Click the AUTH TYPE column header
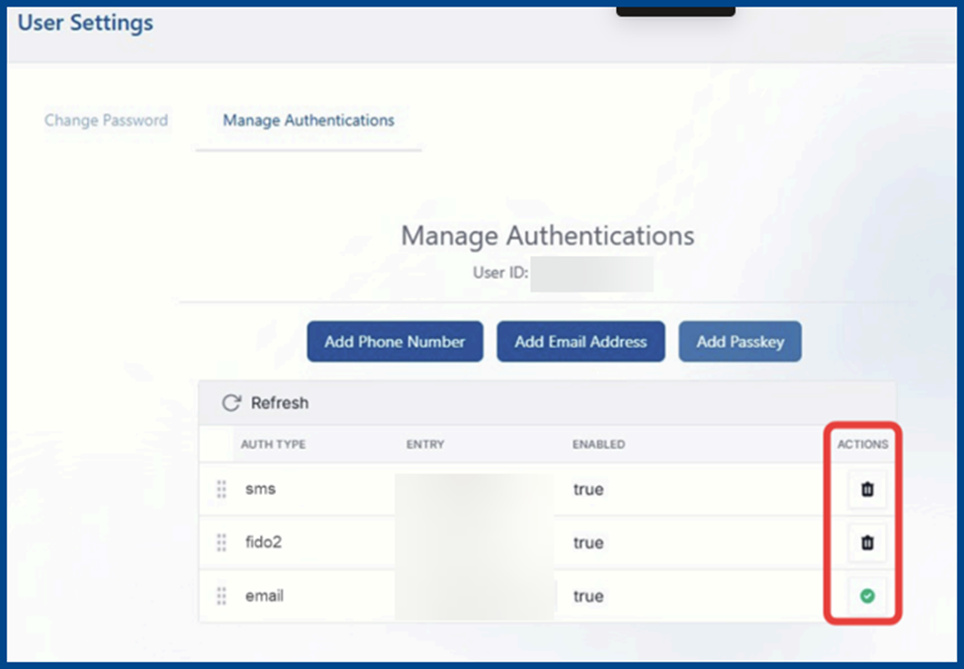The height and width of the screenshot is (669, 964). [273, 445]
